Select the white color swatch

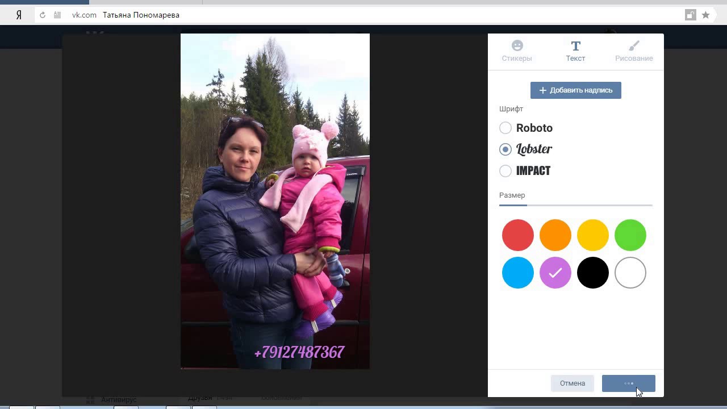pyautogui.click(x=630, y=273)
